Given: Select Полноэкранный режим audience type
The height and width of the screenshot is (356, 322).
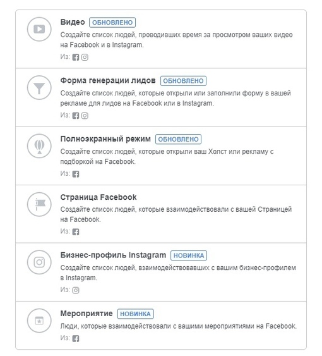Looking at the screenshot, I should [161, 156].
